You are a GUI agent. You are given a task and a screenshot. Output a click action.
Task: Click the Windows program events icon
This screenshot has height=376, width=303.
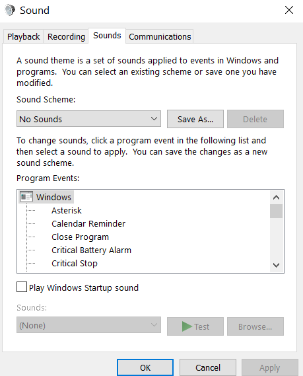point(26,197)
